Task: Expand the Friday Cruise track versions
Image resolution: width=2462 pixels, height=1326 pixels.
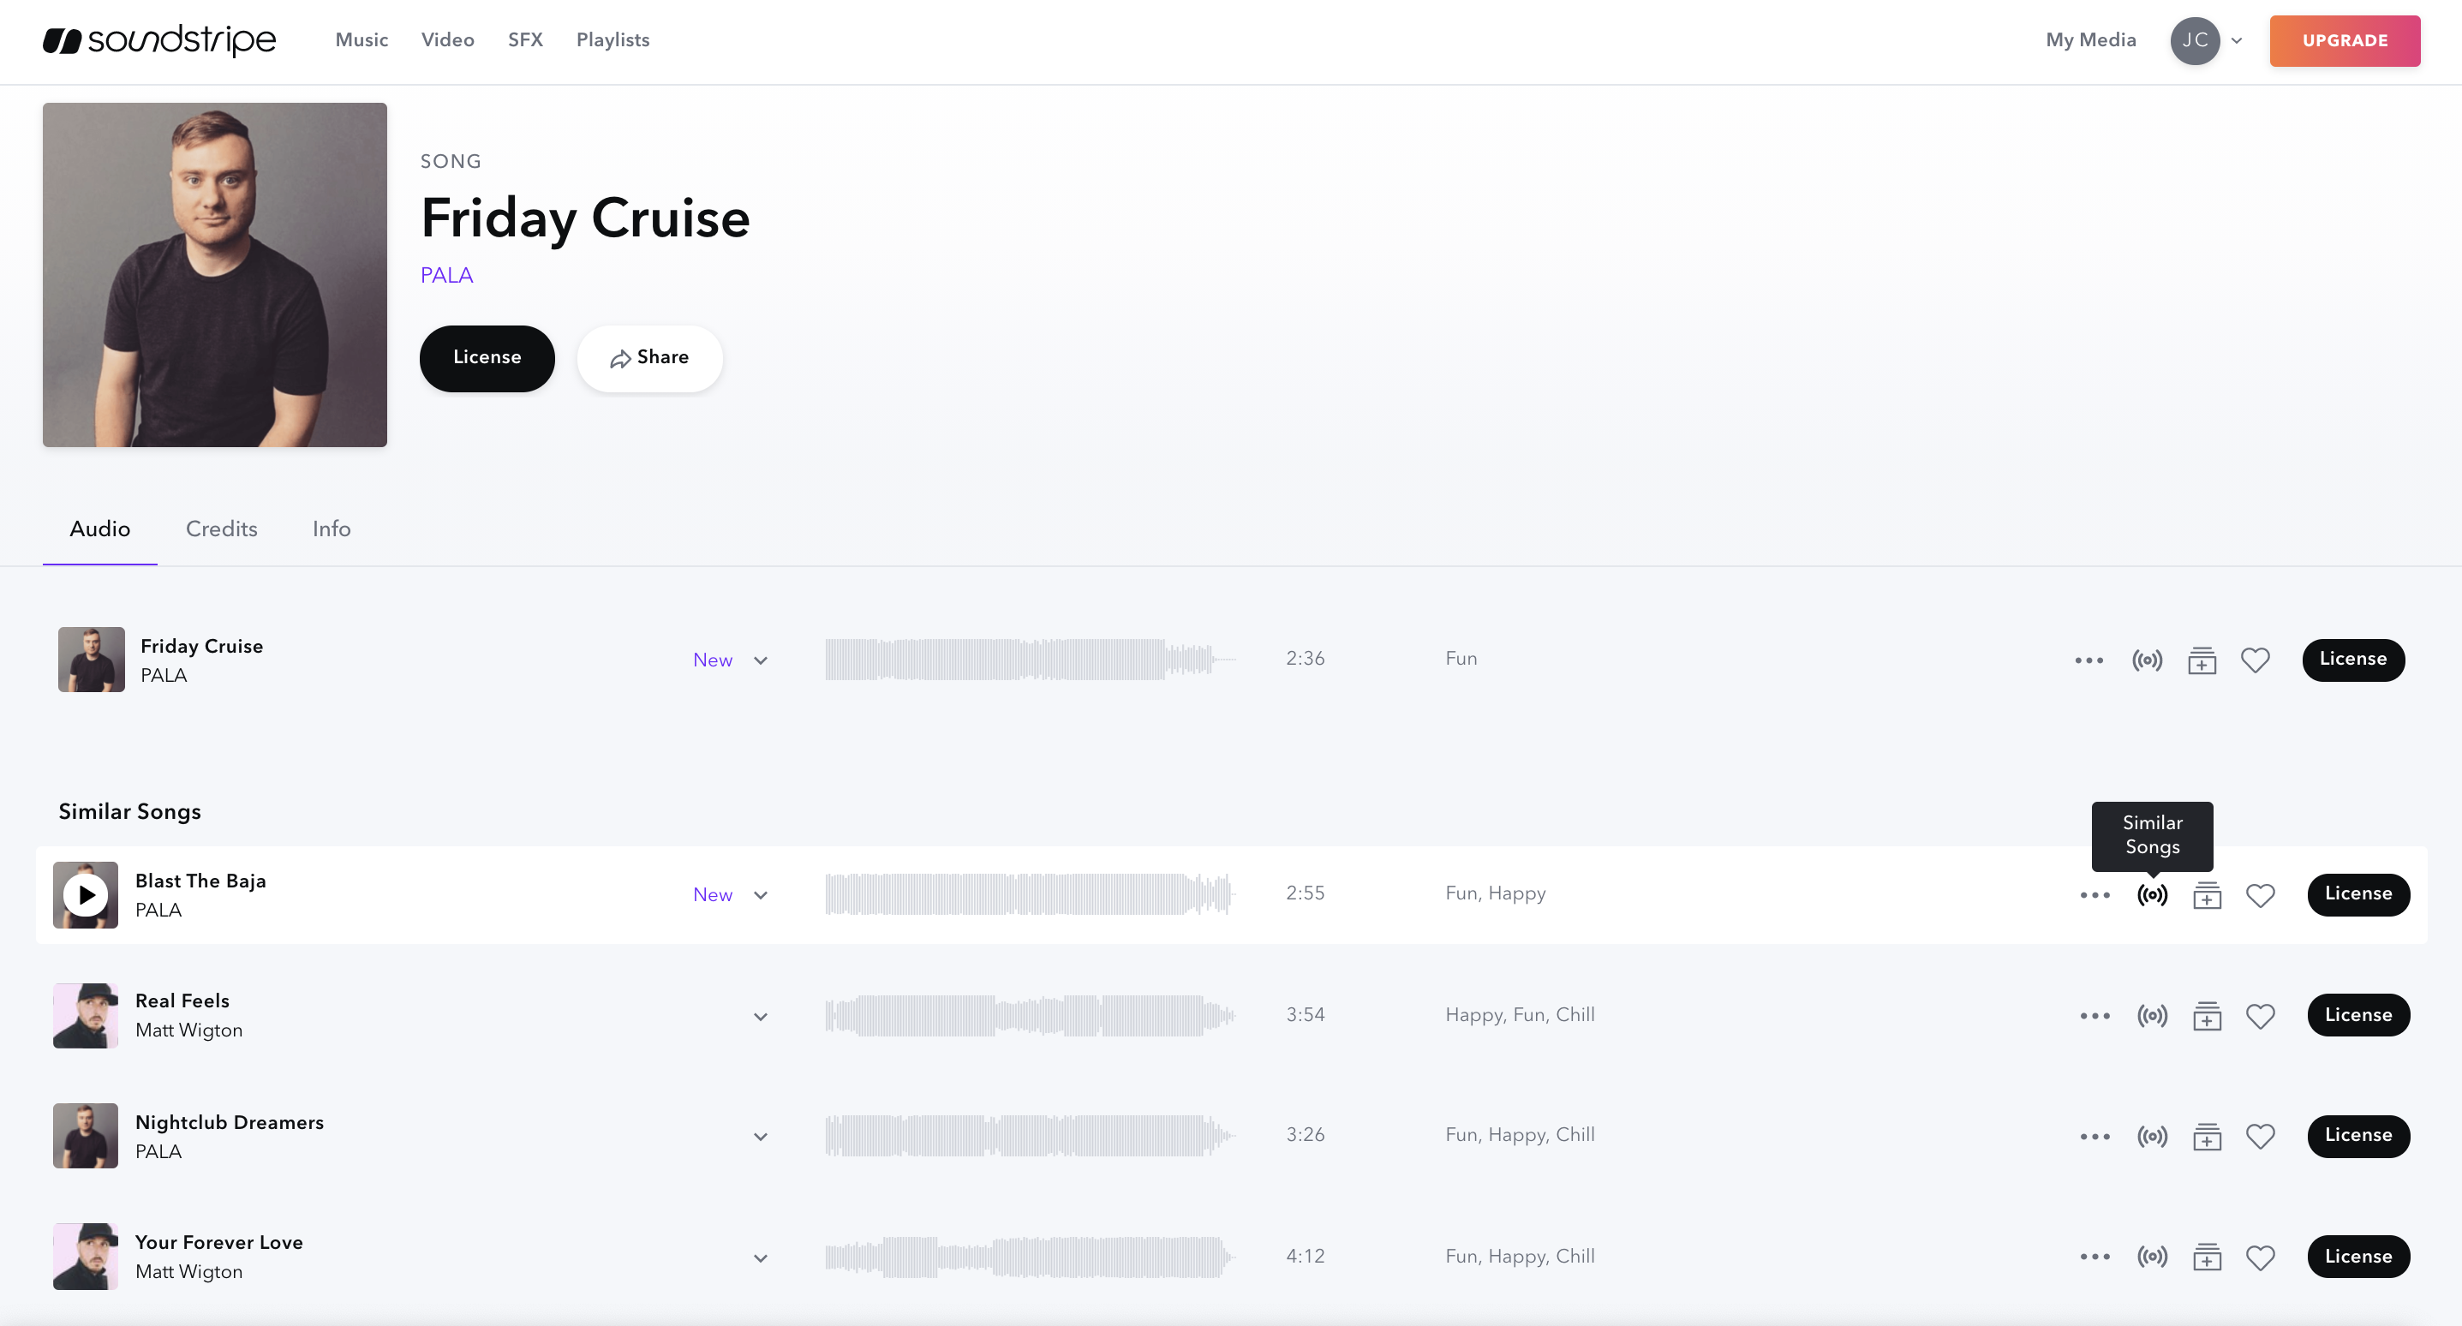Action: pyautogui.click(x=761, y=660)
